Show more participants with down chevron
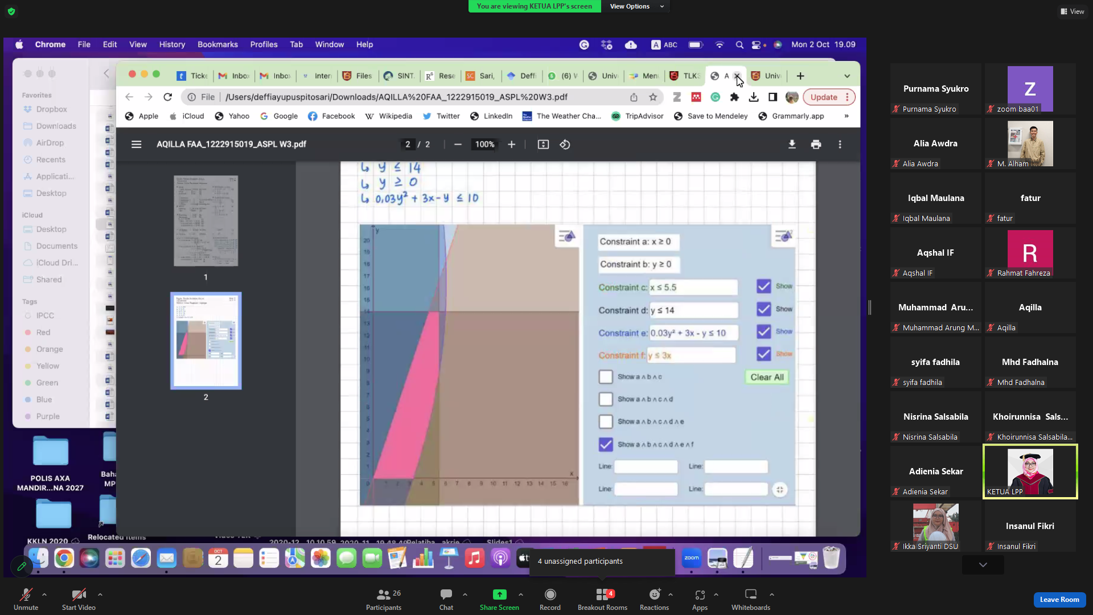 click(x=983, y=565)
